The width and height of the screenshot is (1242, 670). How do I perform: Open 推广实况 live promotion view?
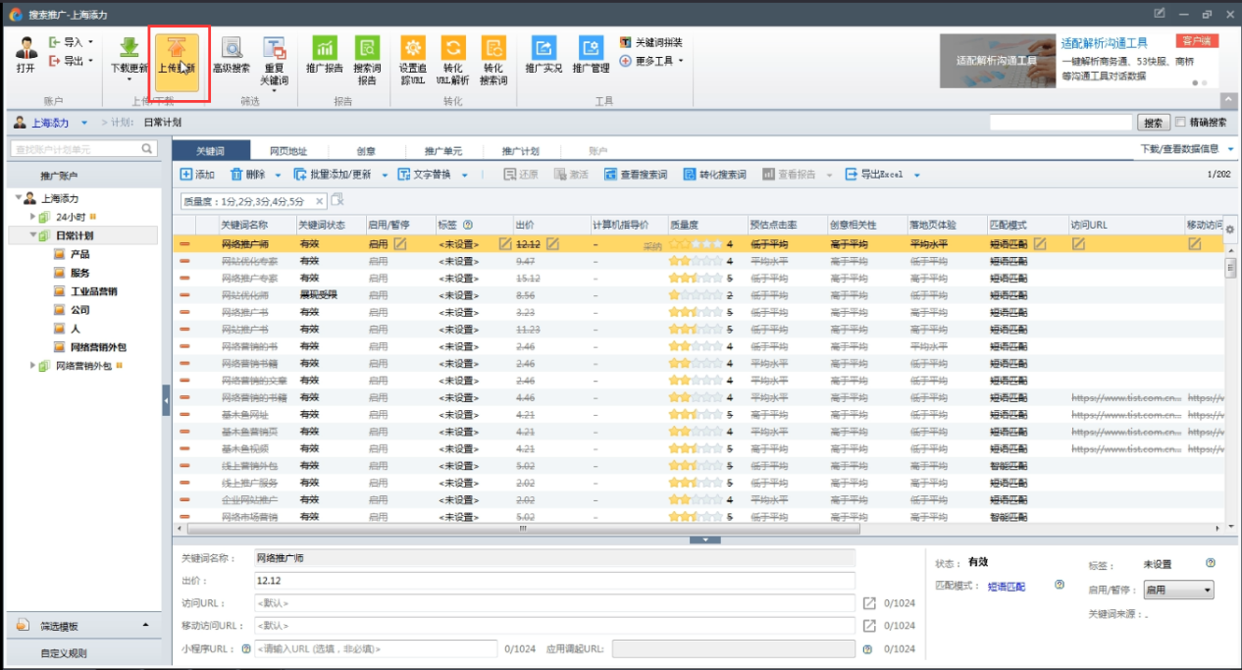(543, 55)
